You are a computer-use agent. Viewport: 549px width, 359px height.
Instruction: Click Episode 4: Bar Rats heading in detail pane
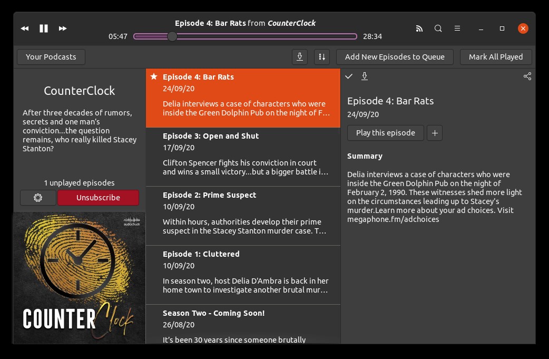tap(390, 101)
